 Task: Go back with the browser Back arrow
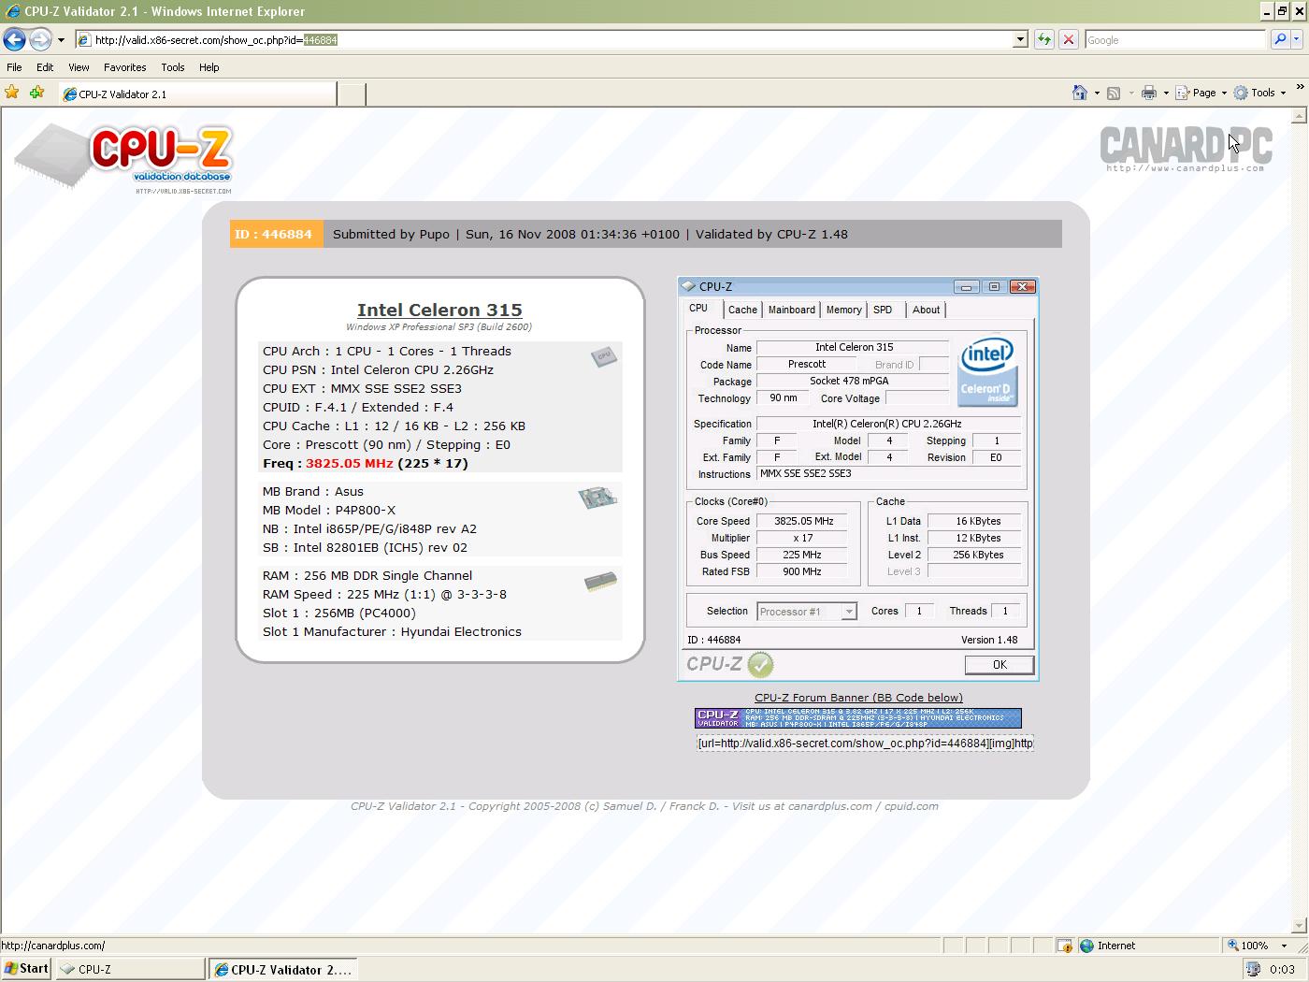(x=14, y=39)
